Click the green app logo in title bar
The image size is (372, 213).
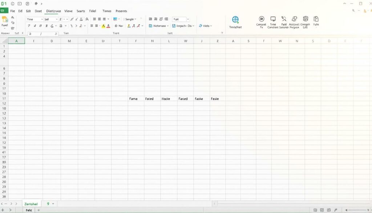pyautogui.click(x=4, y=4)
